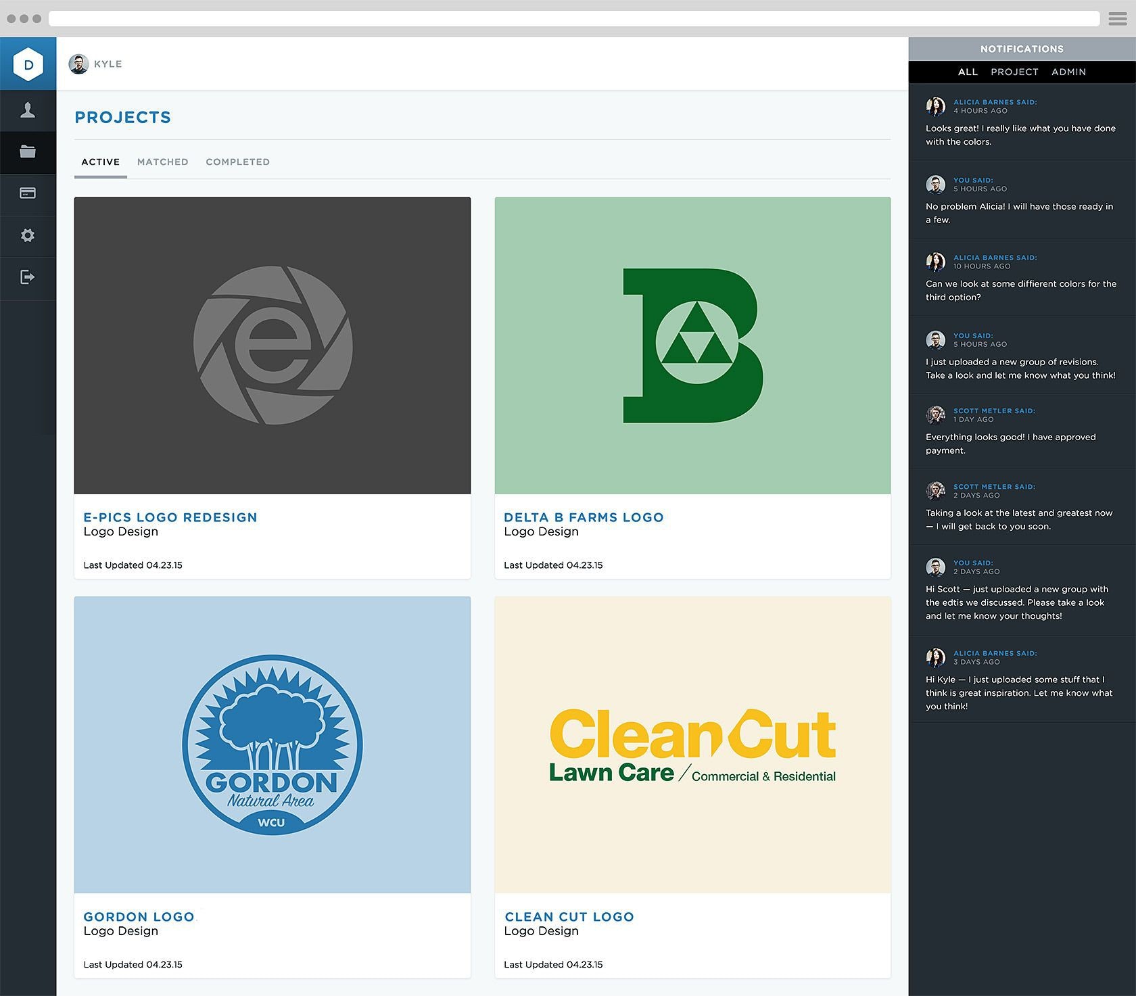Click Alicia's avatar on the 3 days ago message
Screen dimensions: 1136x996
(x=936, y=657)
